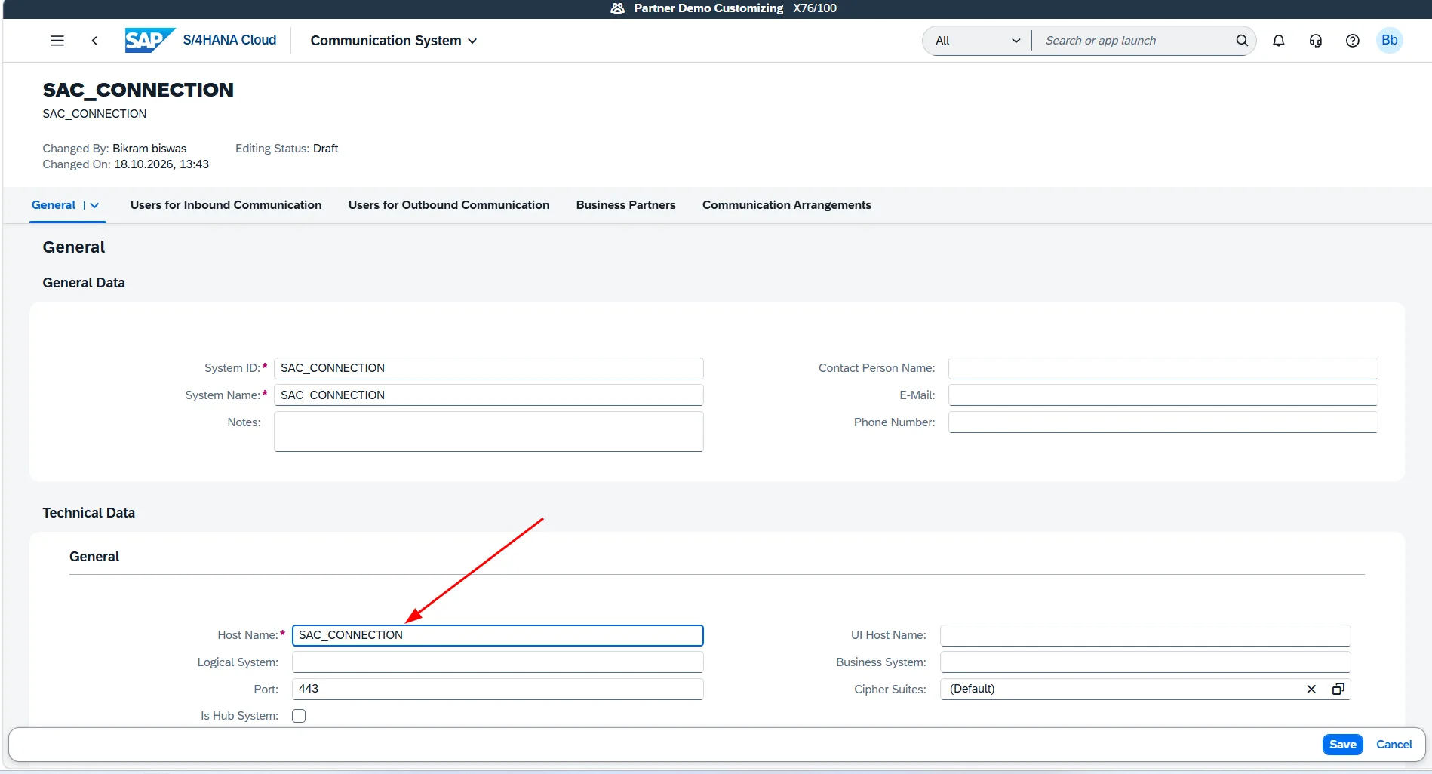Click the Logical System input field
The height and width of the screenshot is (774, 1432).
pyautogui.click(x=498, y=662)
